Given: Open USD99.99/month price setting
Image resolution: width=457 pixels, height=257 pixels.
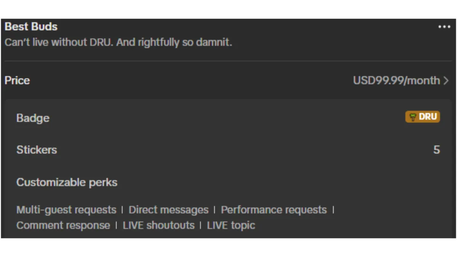Looking at the screenshot, I should (x=401, y=80).
